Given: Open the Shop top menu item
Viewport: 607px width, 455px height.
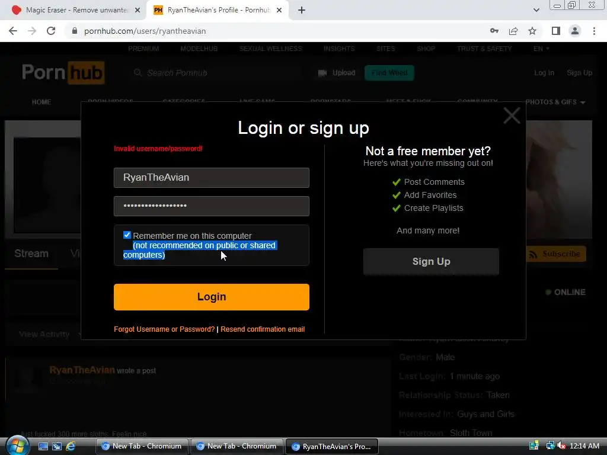Looking at the screenshot, I should click(x=426, y=49).
